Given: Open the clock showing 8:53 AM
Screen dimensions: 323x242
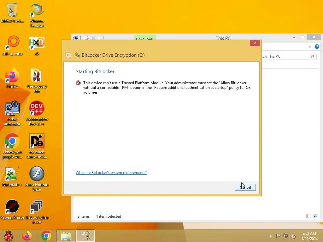Looking at the screenshot, I should pos(309,236).
